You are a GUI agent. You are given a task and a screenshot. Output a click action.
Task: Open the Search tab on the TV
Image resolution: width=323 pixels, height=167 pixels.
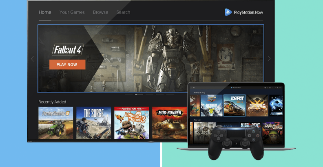[123, 12]
